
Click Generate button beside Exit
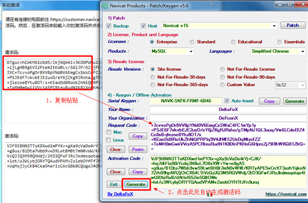point(136,184)
